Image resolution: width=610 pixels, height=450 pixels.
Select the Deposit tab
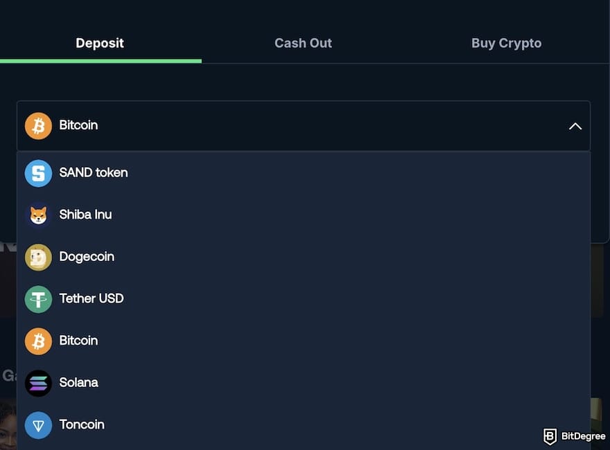[100, 43]
